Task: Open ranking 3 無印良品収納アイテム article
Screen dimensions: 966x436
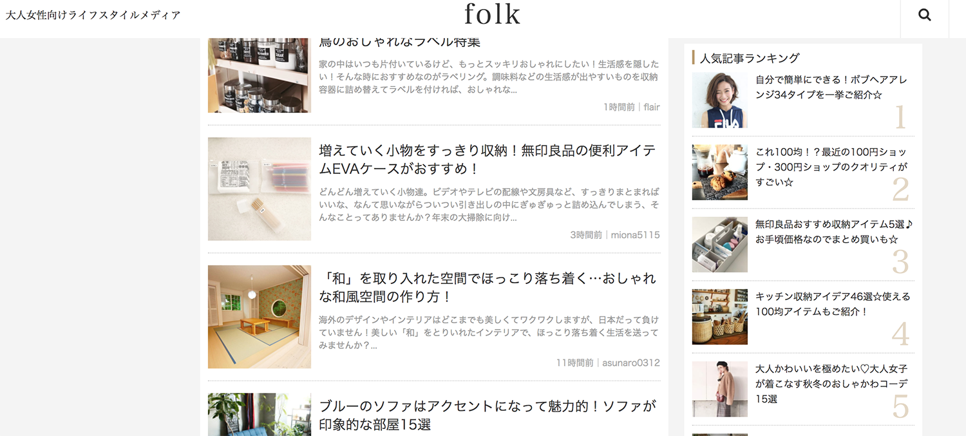Action: tap(835, 232)
